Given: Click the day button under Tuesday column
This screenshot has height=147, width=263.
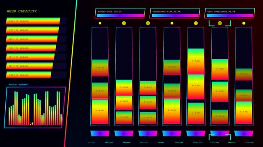Looking at the screenshot, I should (124, 133).
